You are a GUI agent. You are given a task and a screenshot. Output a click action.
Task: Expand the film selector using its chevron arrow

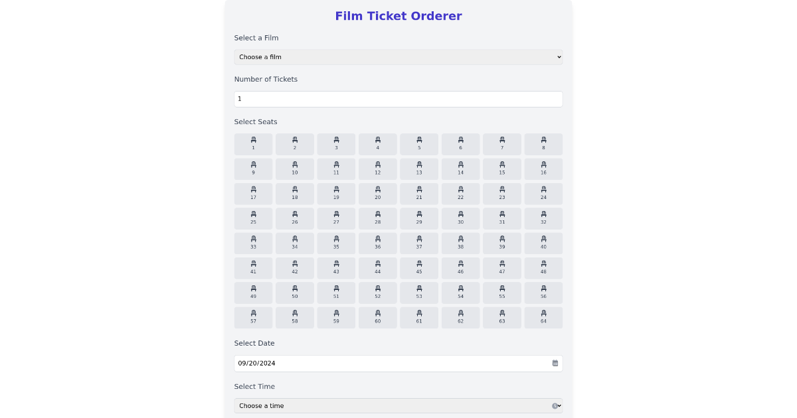(558, 56)
